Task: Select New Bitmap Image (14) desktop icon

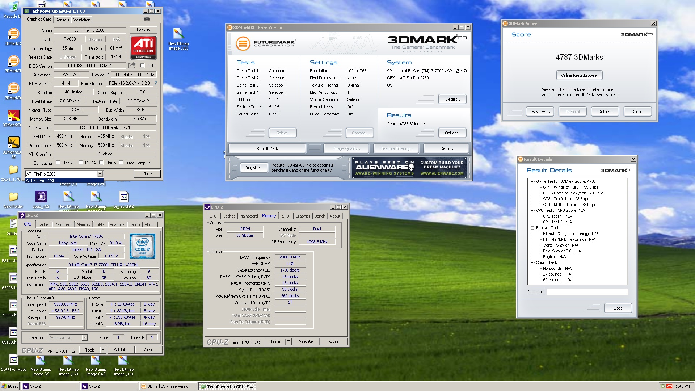Action: click(x=123, y=366)
